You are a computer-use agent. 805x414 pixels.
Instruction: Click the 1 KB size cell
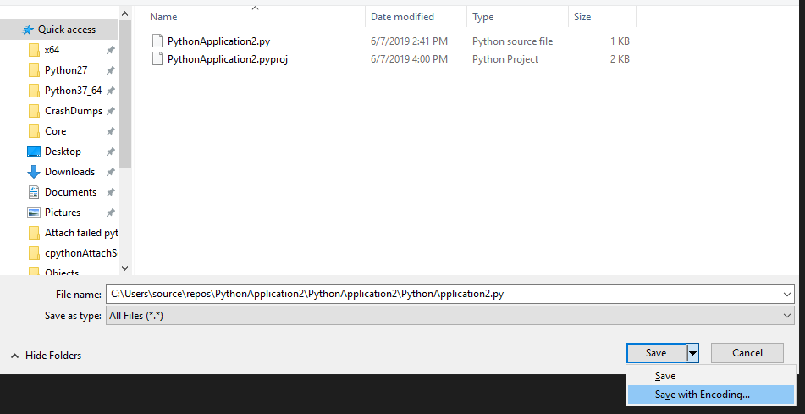620,41
